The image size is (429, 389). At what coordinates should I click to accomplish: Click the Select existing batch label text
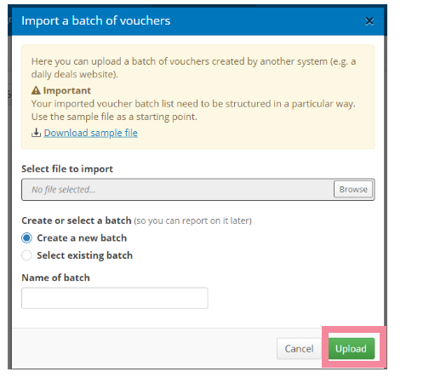84,255
